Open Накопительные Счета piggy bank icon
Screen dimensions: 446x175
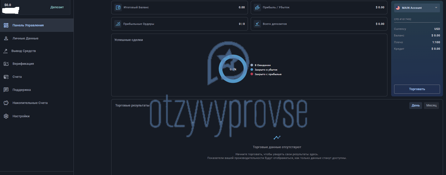6,103
